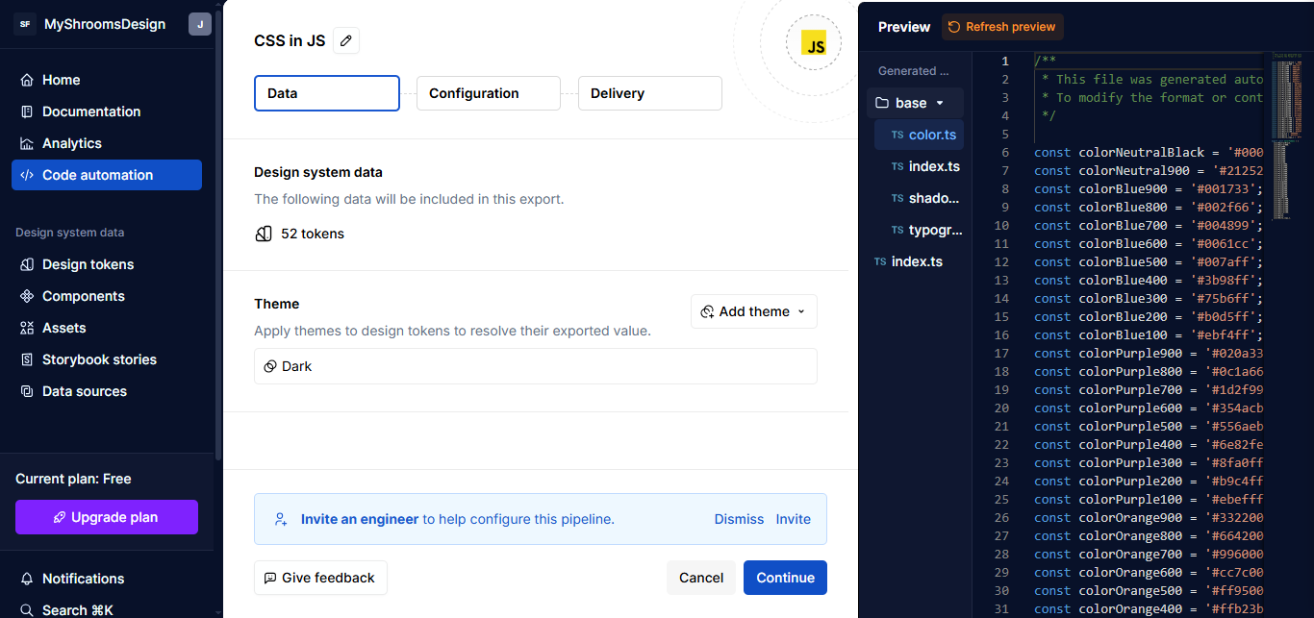This screenshot has width=1314, height=618.
Task: Open the Notifications panel
Action: (83, 579)
